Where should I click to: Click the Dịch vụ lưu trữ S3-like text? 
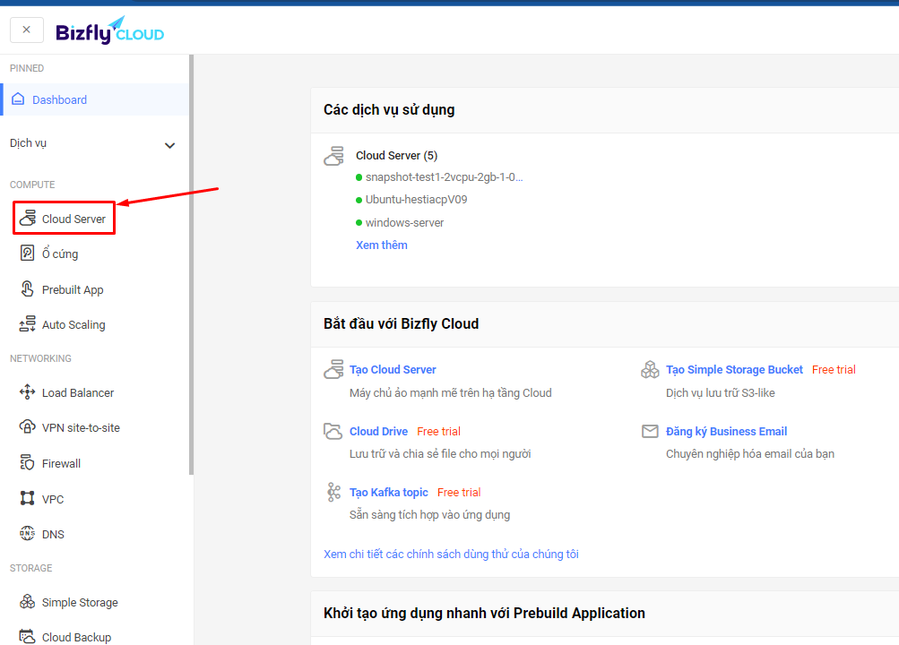click(x=720, y=393)
